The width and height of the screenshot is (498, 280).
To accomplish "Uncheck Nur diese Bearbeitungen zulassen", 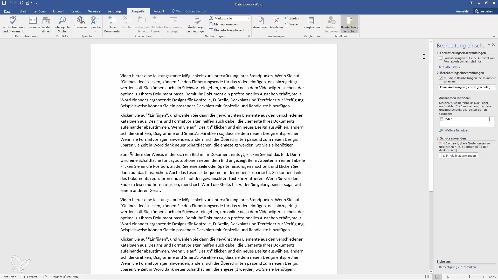I will tap(441, 78).
